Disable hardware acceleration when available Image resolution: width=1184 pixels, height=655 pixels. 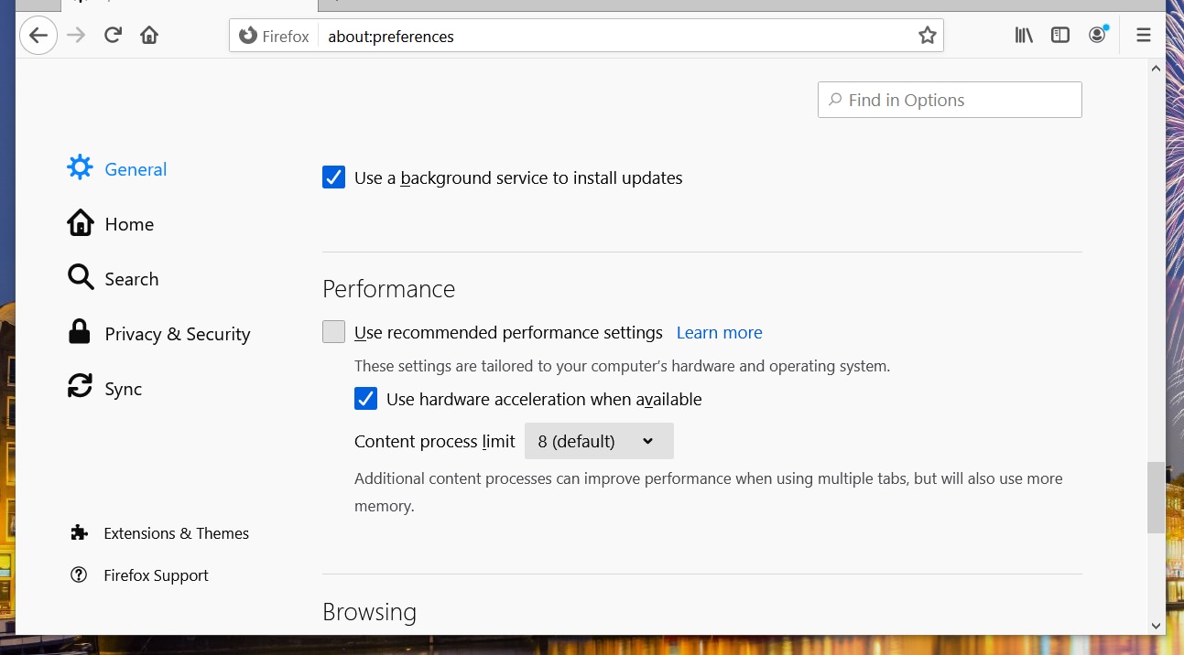click(365, 399)
